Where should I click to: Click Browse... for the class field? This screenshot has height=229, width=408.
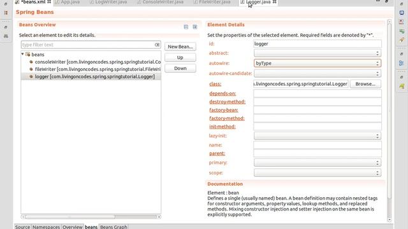(365, 84)
